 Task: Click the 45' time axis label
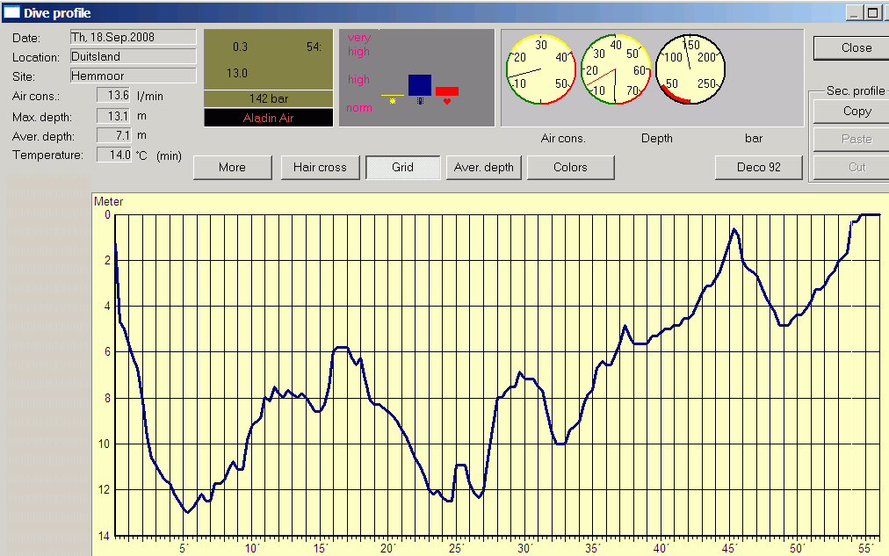[x=729, y=548]
